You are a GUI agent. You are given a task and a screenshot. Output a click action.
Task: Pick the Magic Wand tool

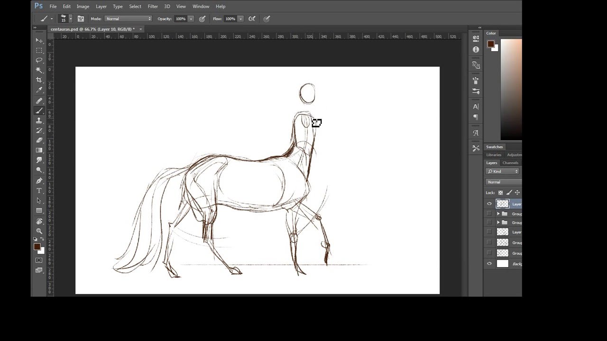point(39,70)
